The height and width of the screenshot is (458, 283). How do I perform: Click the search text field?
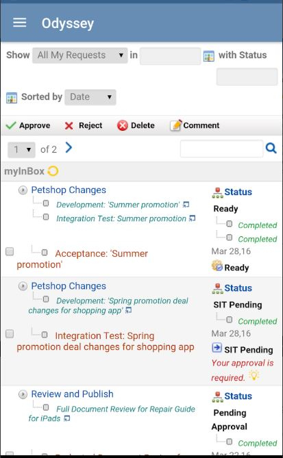(x=221, y=149)
